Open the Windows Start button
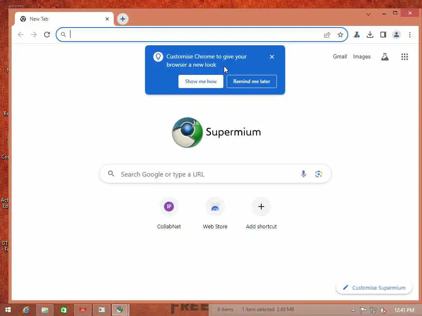422x316 pixels. tap(8, 310)
